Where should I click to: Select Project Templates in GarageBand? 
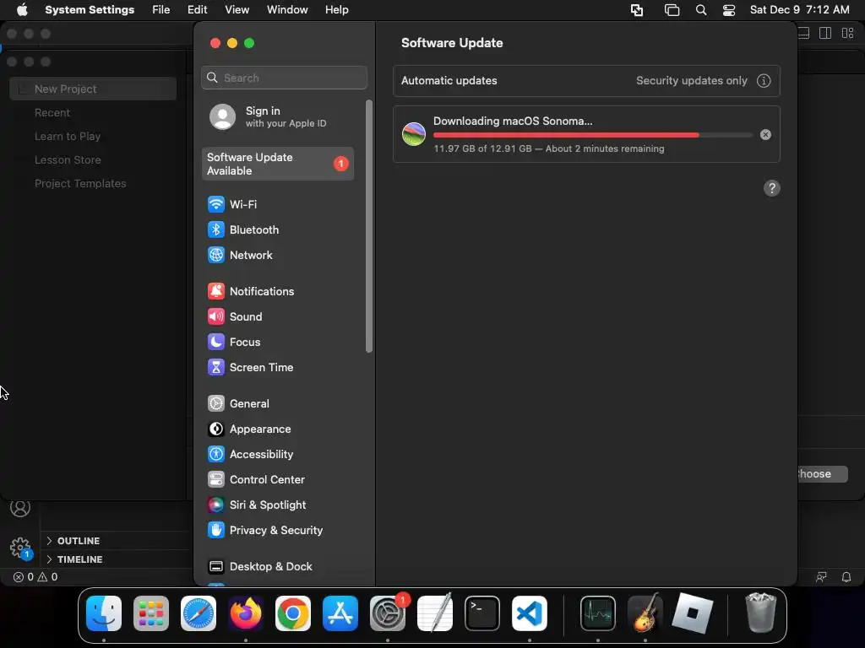pos(80,184)
